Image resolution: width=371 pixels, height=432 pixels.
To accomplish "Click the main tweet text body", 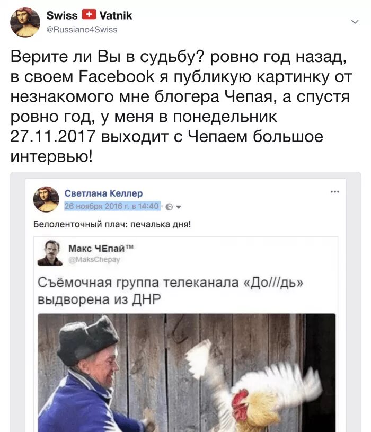I will [181, 107].
